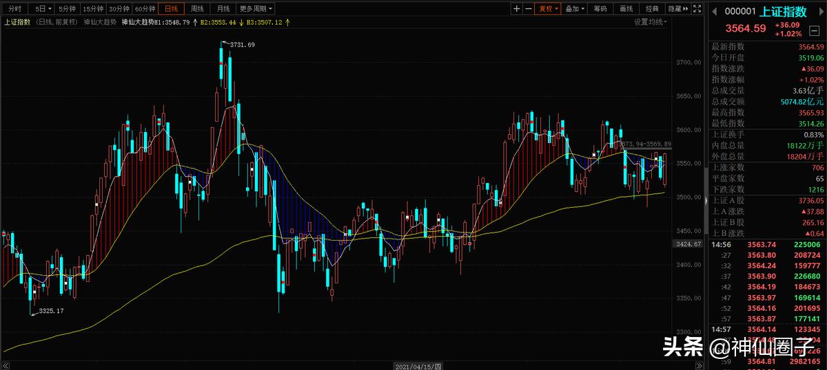Image resolution: width=827 pixels, height=370 pixels.
Task: Open the 复权 adjustment dropdown
Action: (x=549, y=9)
